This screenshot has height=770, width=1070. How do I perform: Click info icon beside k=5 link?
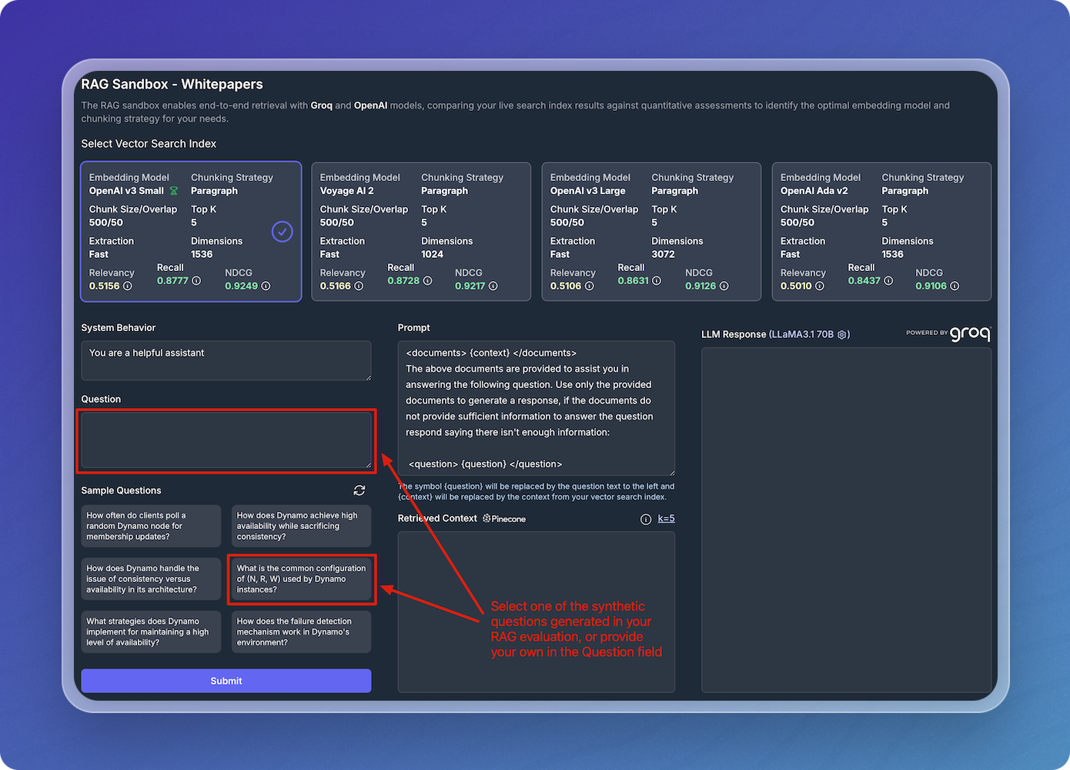[x=646, y=519]
